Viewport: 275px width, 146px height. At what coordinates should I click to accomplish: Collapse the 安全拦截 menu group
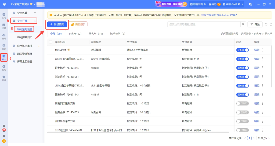tap(35, 21)
